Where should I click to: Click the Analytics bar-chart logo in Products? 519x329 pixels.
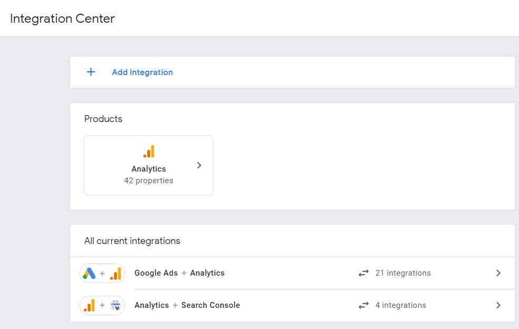click(149, 152)
